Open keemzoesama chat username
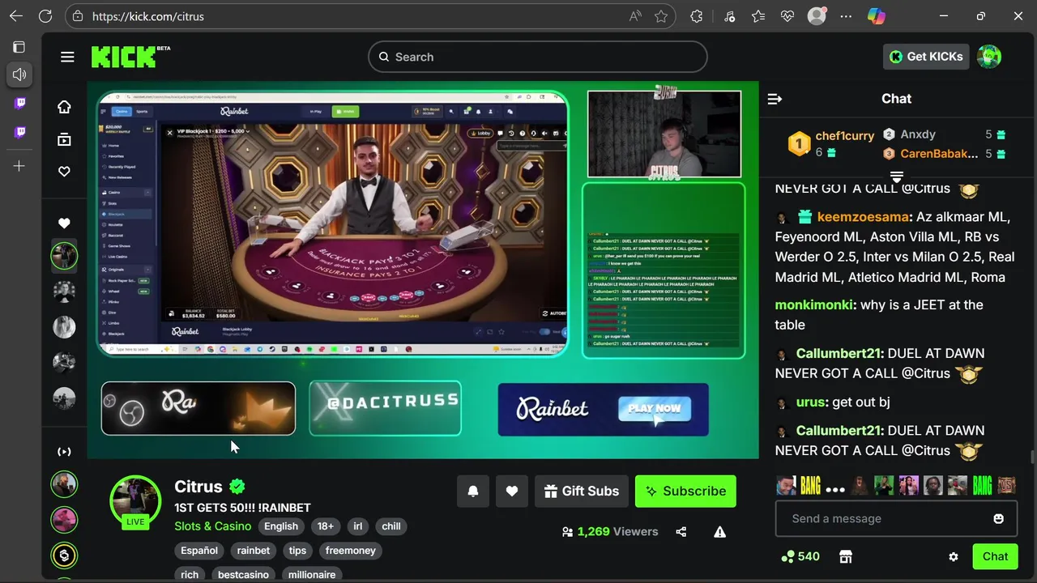The image size is (1037, 583). coord(863,217)
